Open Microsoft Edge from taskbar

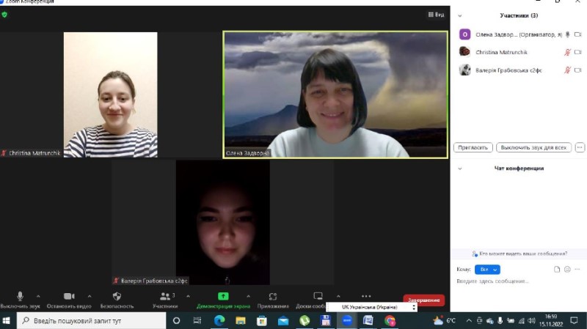[219, 320]
